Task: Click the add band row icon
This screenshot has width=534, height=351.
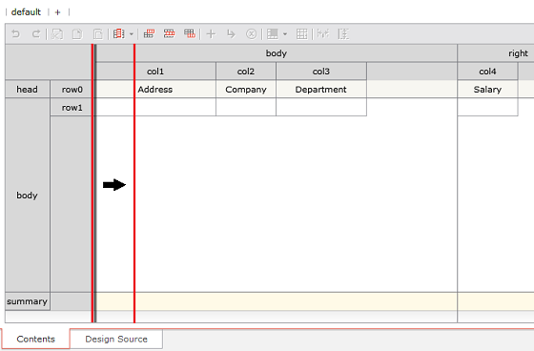Action: point(149,33)
